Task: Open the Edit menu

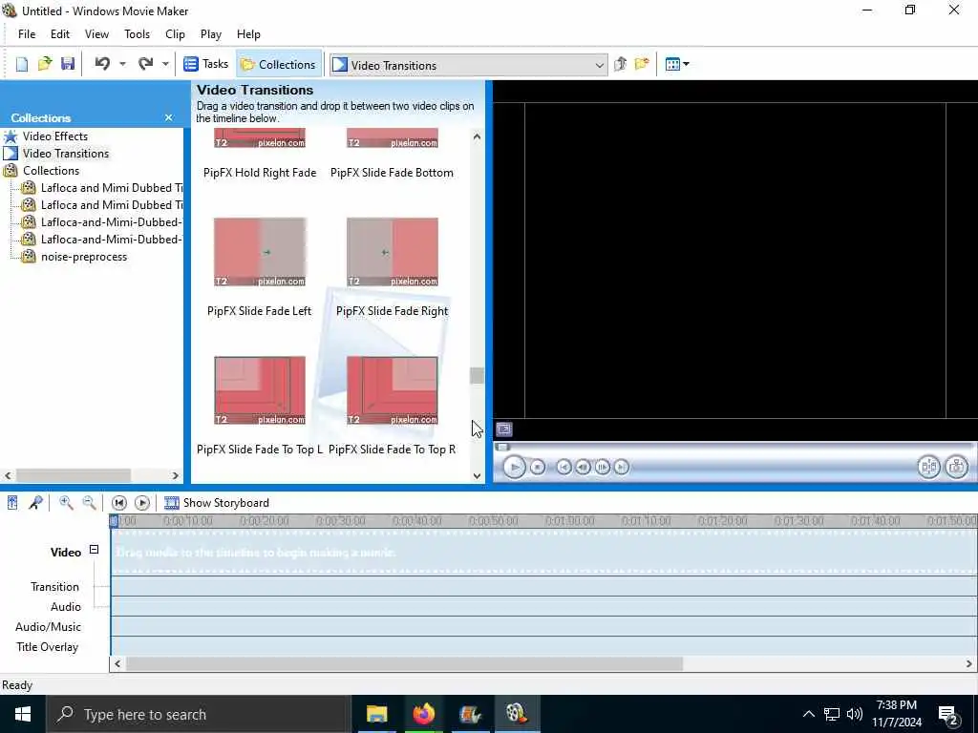Action: click(60, 34)
